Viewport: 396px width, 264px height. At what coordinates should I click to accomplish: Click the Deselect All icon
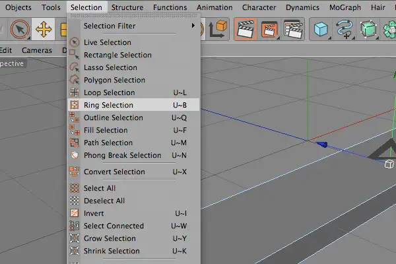coord(74,201)
